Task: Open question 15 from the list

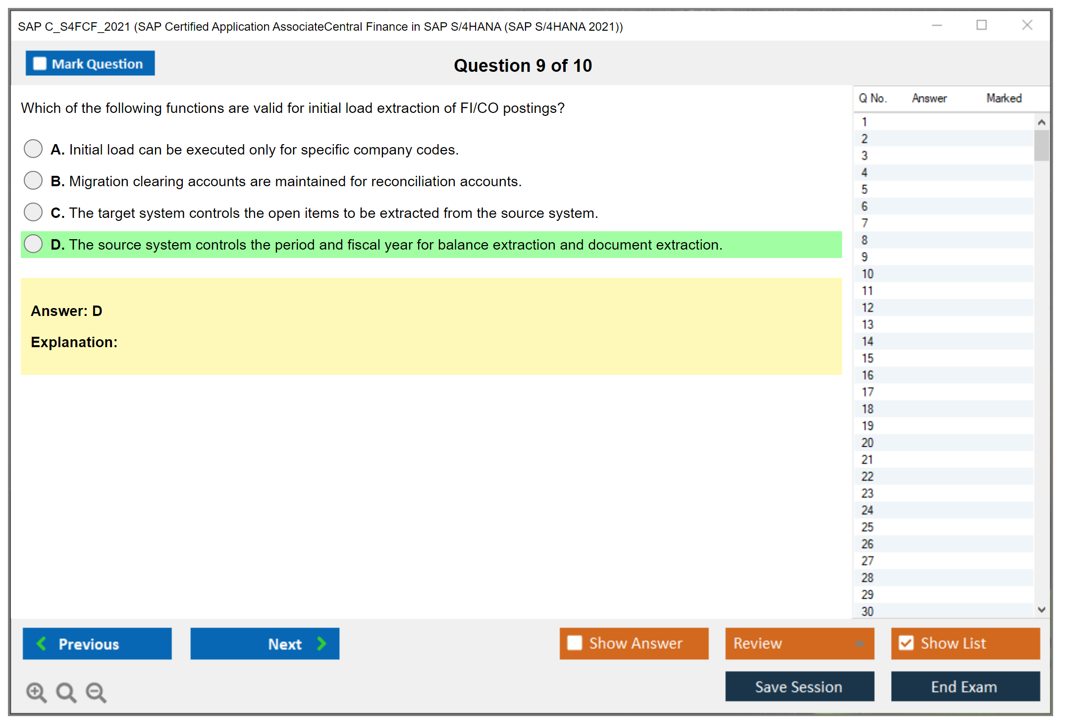Action: coord(867,358)
